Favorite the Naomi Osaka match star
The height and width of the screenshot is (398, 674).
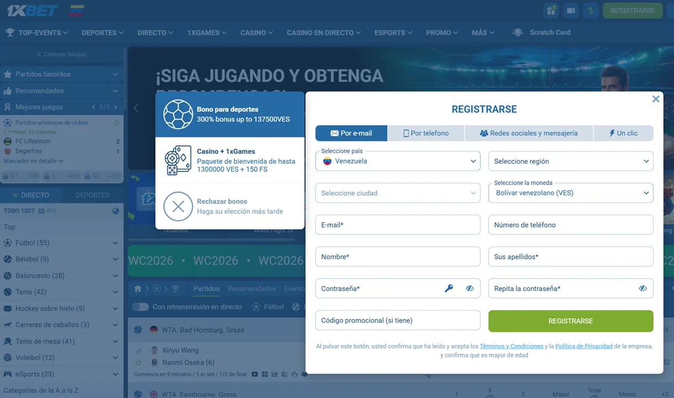point(138,363)
